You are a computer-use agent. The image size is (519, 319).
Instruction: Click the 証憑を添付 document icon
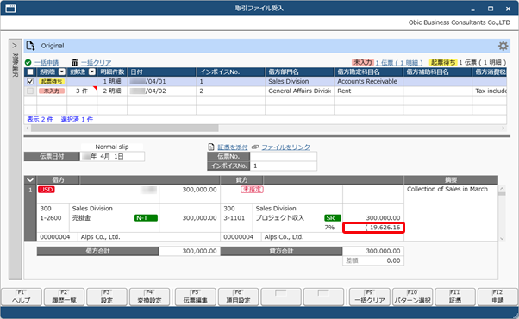[211, 147]
